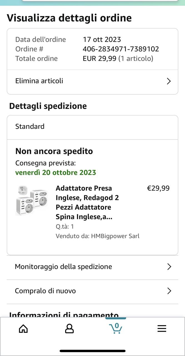
Task: Tap the €29,99 item price
Action: click(158, 188)
